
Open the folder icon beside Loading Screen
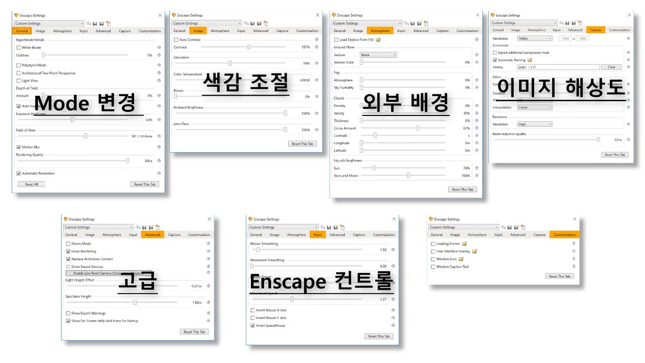click(465, 244)
